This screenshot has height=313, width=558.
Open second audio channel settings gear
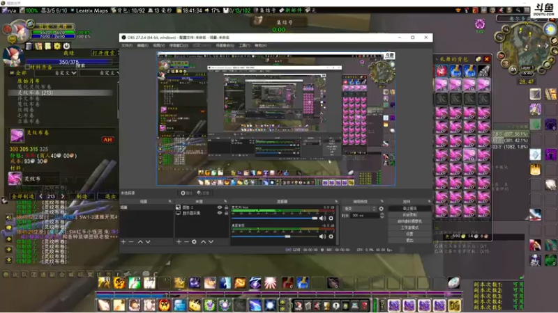point(331,236)
